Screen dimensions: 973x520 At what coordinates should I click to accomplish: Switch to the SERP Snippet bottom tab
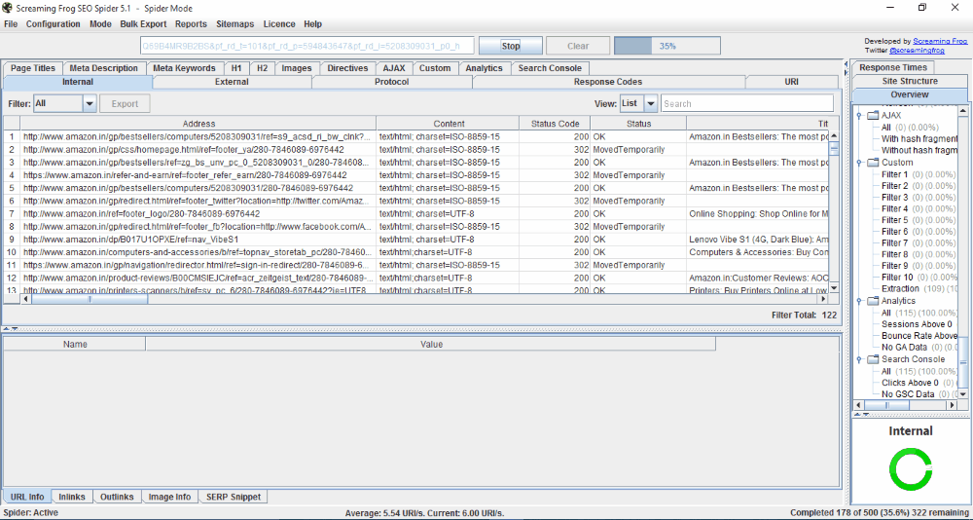(x=234, y=497)
